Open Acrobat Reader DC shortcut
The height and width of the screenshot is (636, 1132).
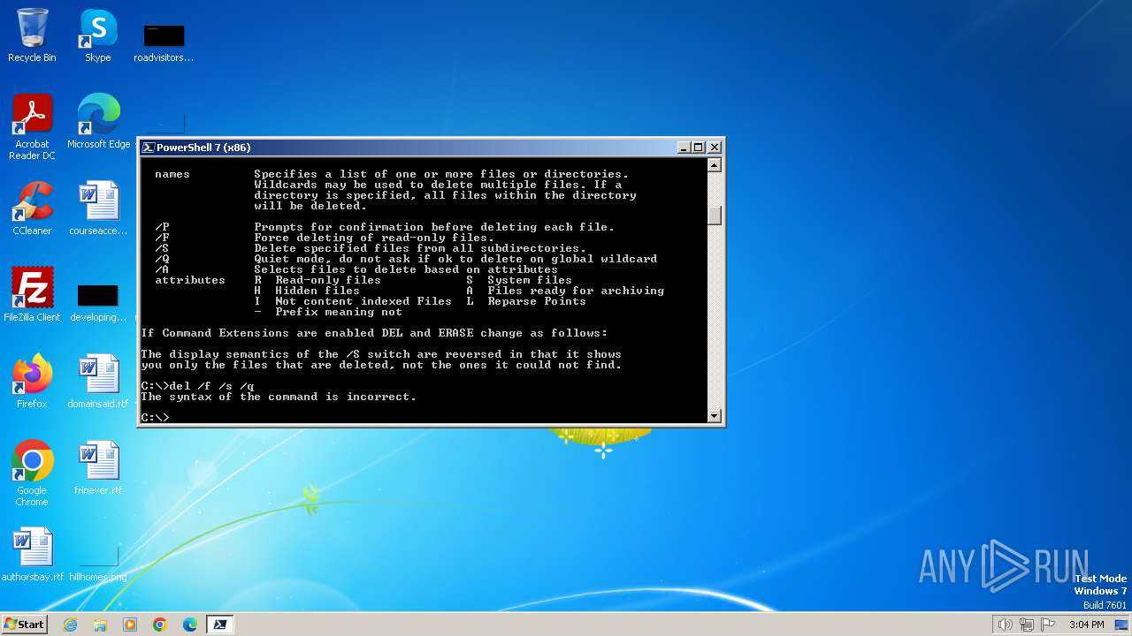click(32, 127)
